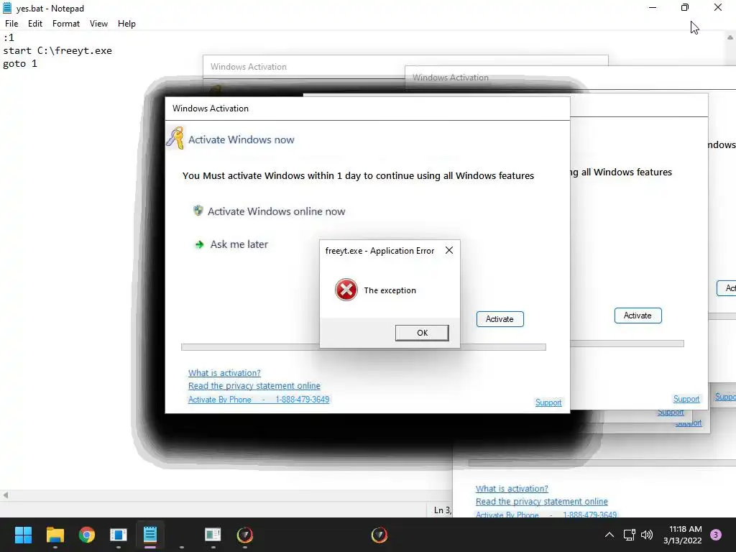736x552 pixels.
Task: Click the Notepad app icon in the title bar
Action: 7,8
